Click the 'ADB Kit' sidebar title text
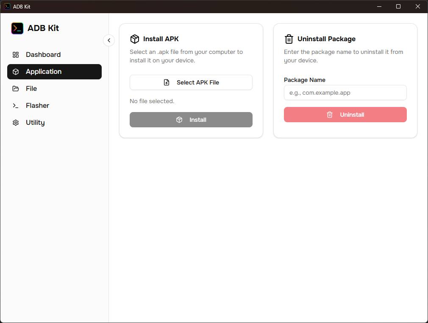The image size is (428, 323). point(43,28)
